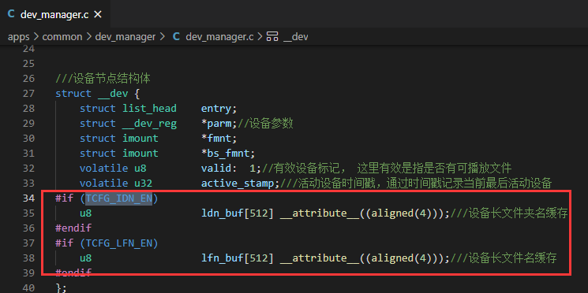Click 'active_stamp' member on line 33

pyautogui.click(x=238, y=184)
